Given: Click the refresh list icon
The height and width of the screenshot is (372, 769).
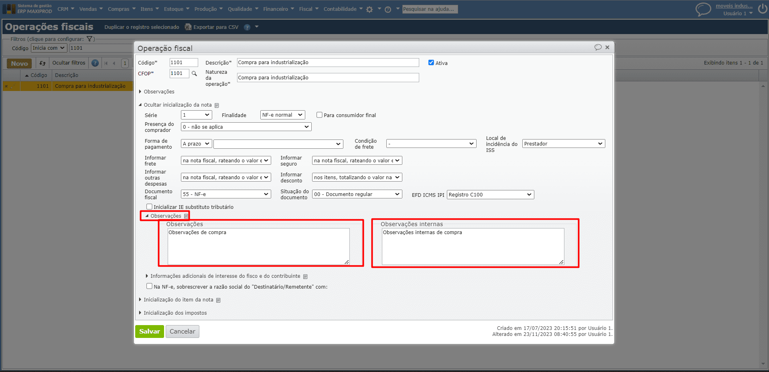Looking at the screenshot, I should click(43, 63).
